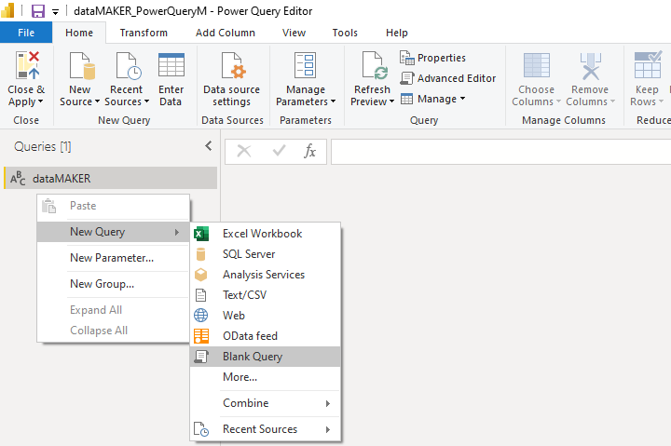This screenshot has width=671, height=446.
Task: Click More... in the submenu
Action: coord(266,377)
